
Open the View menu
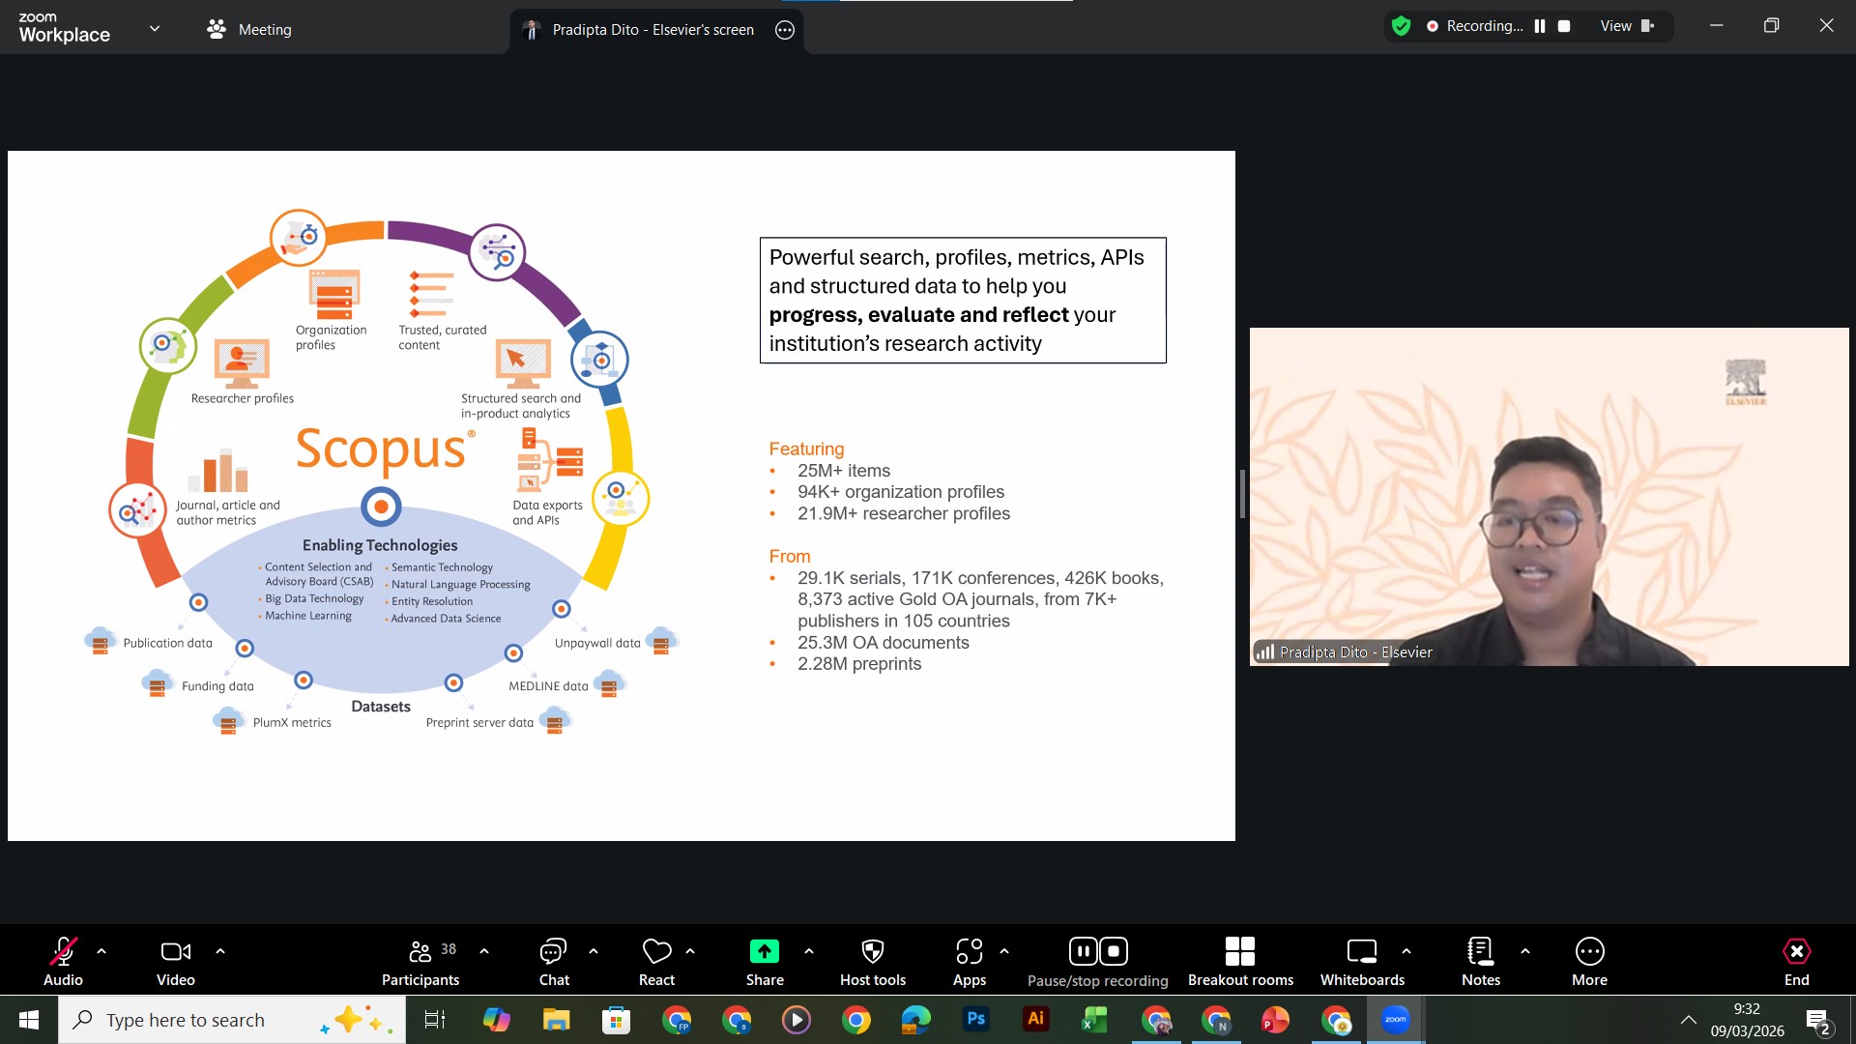(1626, 26)
